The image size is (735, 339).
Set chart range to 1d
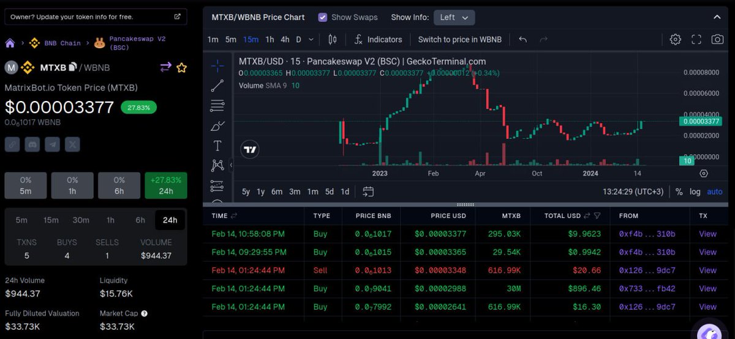click(345, 192)
